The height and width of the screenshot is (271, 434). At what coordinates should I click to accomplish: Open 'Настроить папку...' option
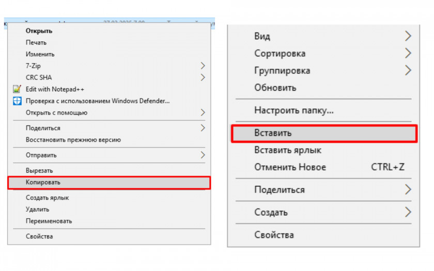[x=294, y=110]
